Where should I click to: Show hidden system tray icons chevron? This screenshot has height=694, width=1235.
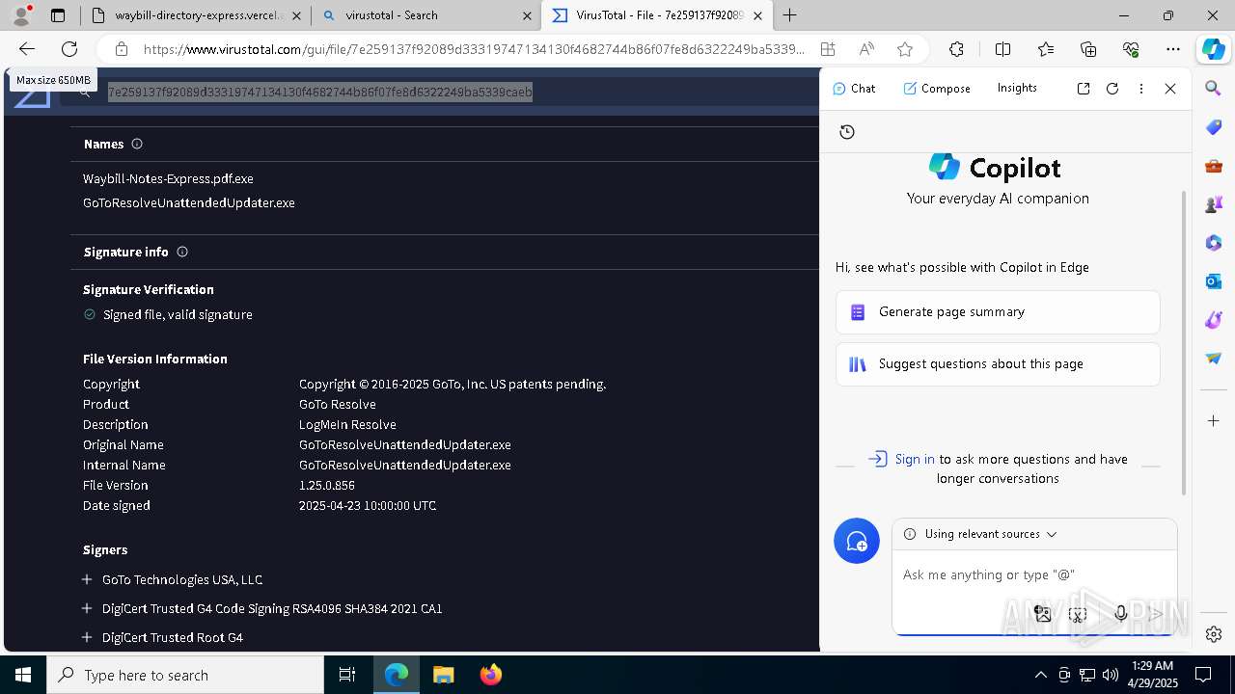(1040, 675)
